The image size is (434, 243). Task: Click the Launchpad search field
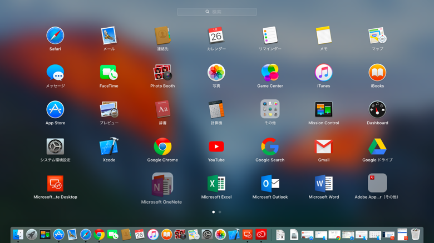click(x=217, y=12)
